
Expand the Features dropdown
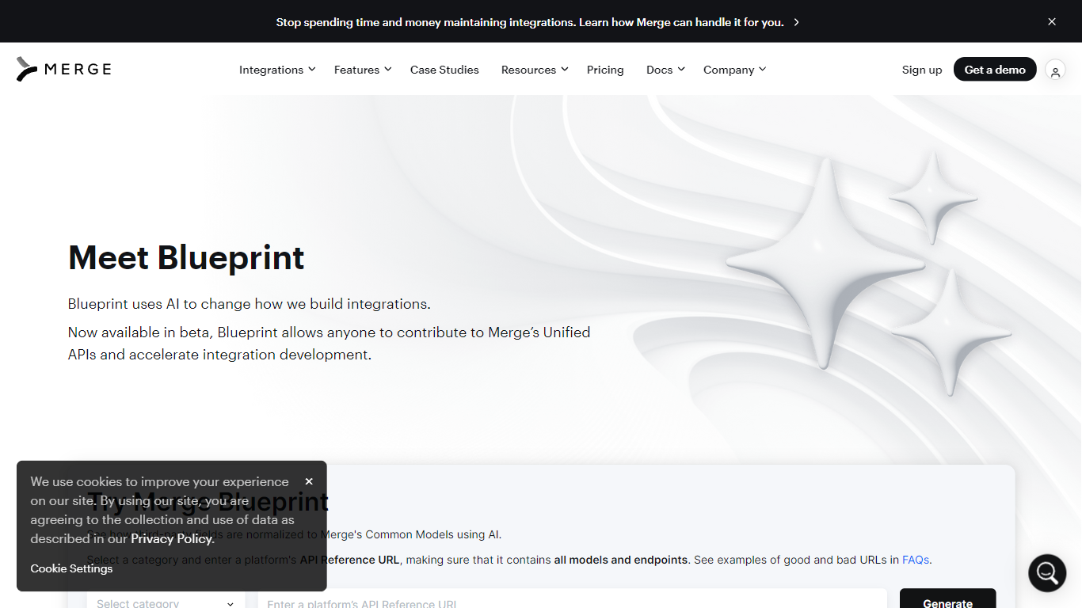click(363, 70)
